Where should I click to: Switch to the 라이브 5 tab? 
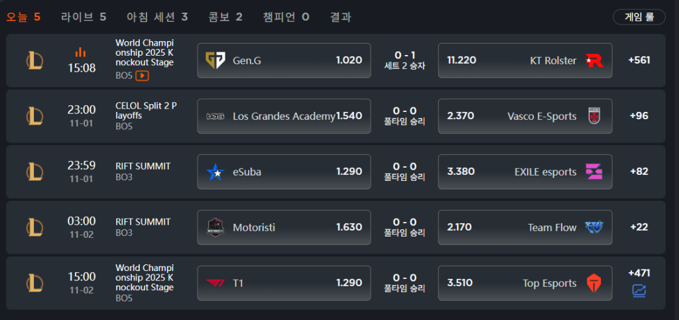pyautogui.click(x=84, y=17)
